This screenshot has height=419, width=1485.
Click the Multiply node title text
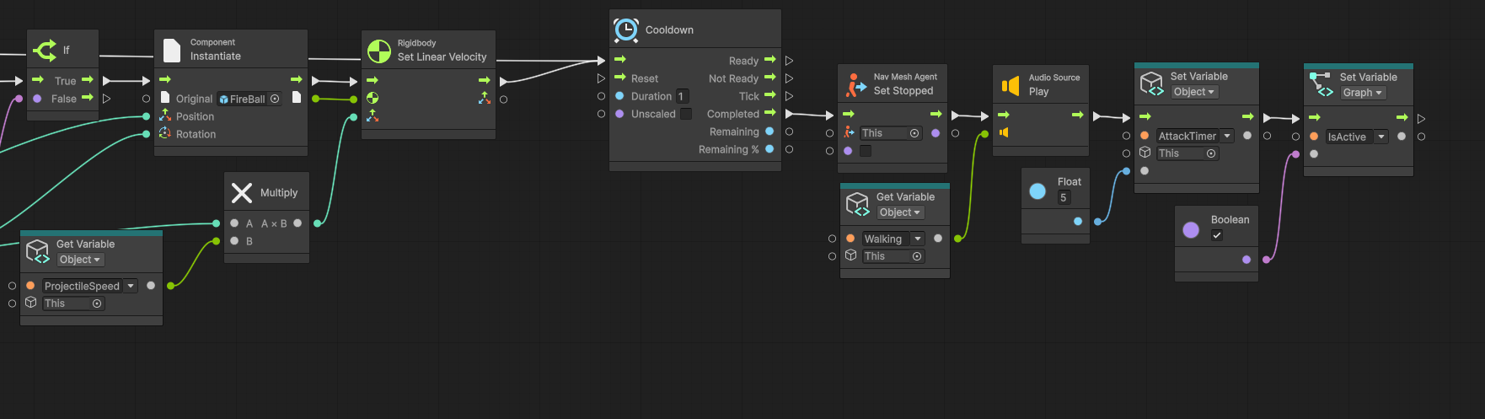click(279, 193)
